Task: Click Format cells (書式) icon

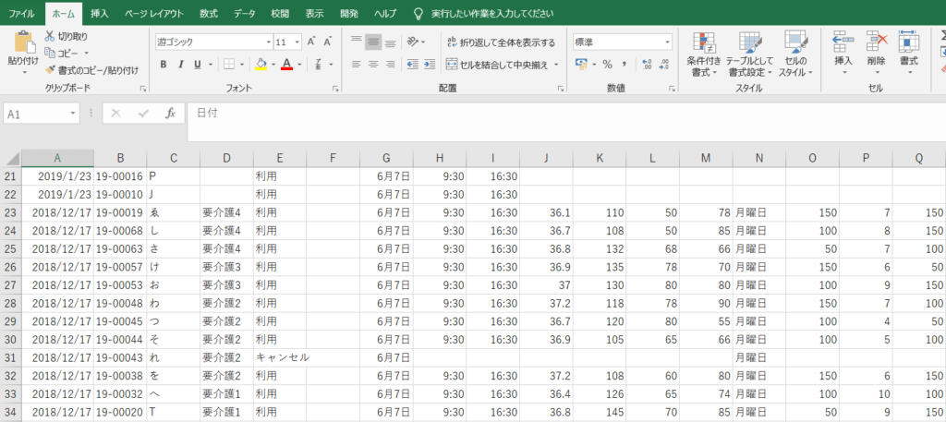Action: point(909,41)
